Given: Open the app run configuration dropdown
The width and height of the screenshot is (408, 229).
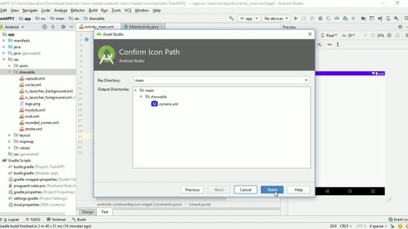Looking at the screenshot, I should 249,18.
